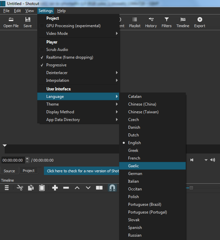220x240 pixels.
Task: Choose Italian language
Action: click(x=153, y=181)
